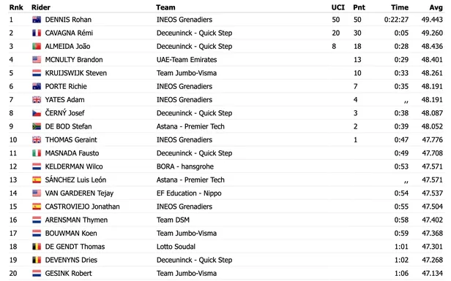
Task: Open rider page for KRUIJSWIJK Steven
Action: click(76, 73)
